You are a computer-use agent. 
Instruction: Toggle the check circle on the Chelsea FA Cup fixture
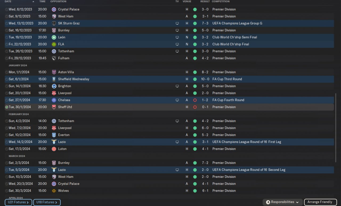(7, 100)
